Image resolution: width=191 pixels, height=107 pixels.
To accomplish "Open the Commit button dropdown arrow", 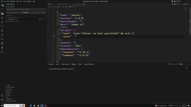I will coord(44,12).
